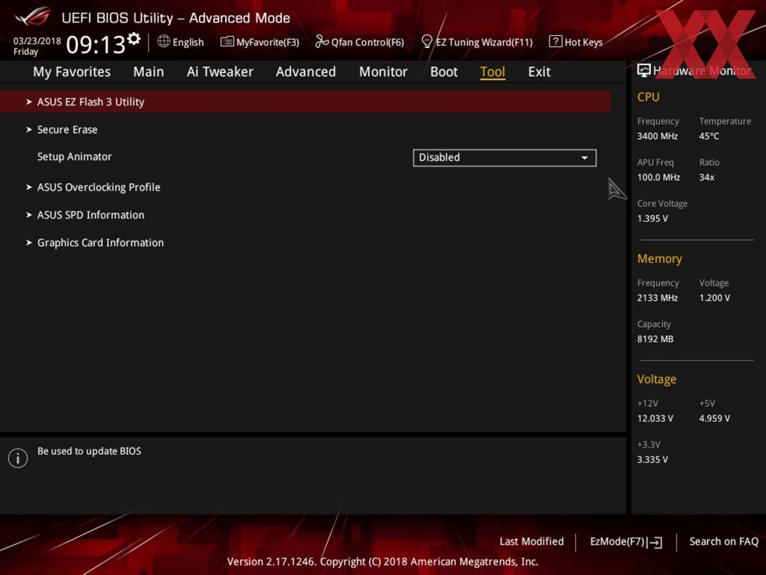Image resolution: width=766 pixels, height=575 pixels.
Task: Click memory voltage value 1.200 V
Action: pos(715,298)
